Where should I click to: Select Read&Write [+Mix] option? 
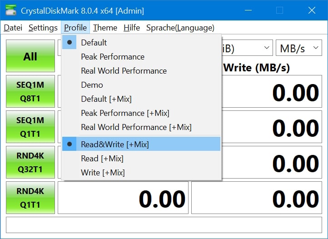pyautogui.click(x=141, y=144)
